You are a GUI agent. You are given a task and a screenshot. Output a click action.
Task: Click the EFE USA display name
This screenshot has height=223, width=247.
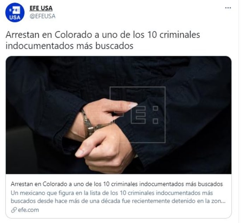[x=41, y=8]
